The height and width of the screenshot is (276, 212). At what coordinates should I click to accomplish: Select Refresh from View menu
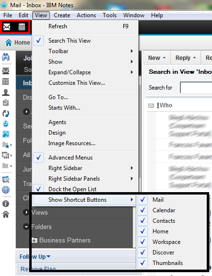pos(85,26)
